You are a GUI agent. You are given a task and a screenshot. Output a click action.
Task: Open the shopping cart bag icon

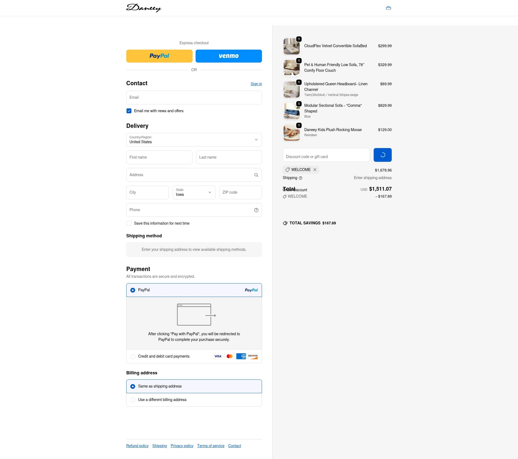[388, 8]
